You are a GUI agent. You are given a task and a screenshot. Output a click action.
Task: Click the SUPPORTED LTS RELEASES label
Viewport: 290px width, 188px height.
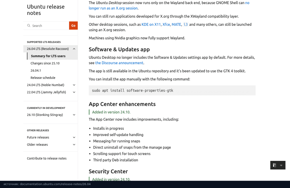click(44, 42)
